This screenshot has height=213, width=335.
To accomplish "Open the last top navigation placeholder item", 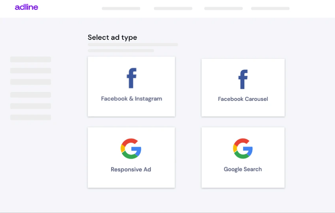I will point(270,8).
